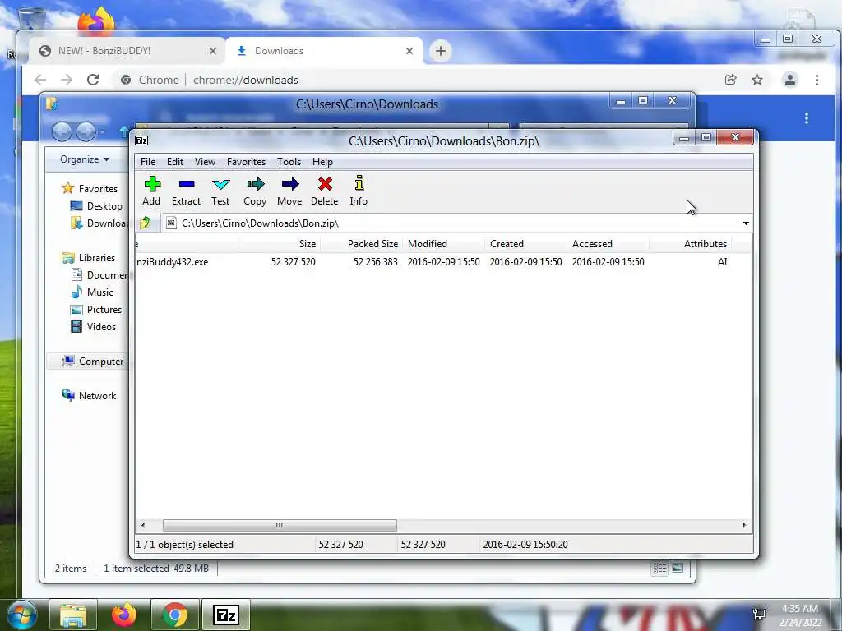Click the scrollbar right arrow in 7-Zip
This screenshot has width=842, height=631.
click(x=744, y=525)
